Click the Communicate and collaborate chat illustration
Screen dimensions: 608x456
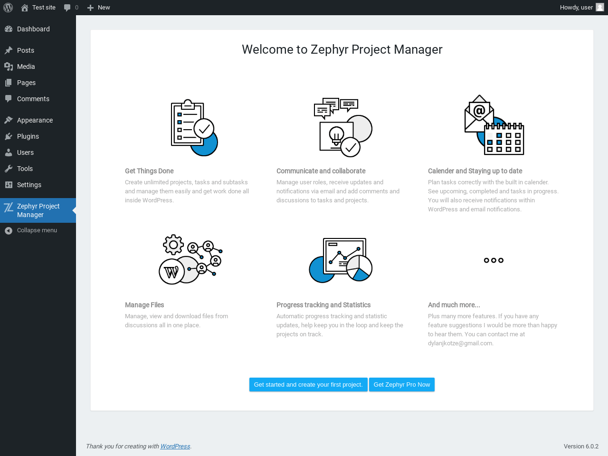click(343, 127)
